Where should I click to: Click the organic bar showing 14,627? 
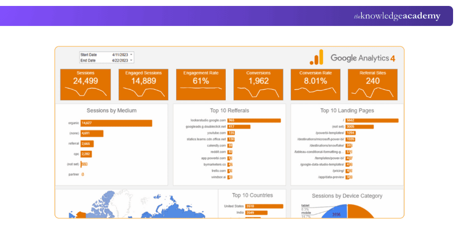click(x=117, y=123)
